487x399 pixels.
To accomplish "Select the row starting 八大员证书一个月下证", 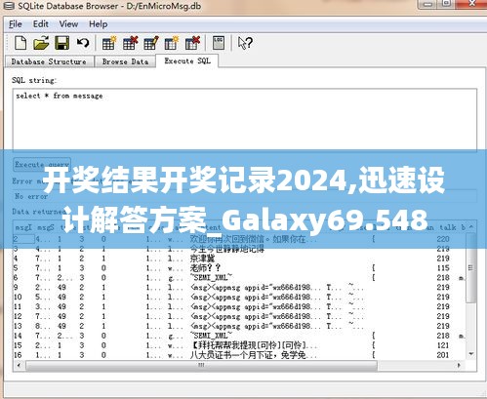I will (x=239, y=355).
